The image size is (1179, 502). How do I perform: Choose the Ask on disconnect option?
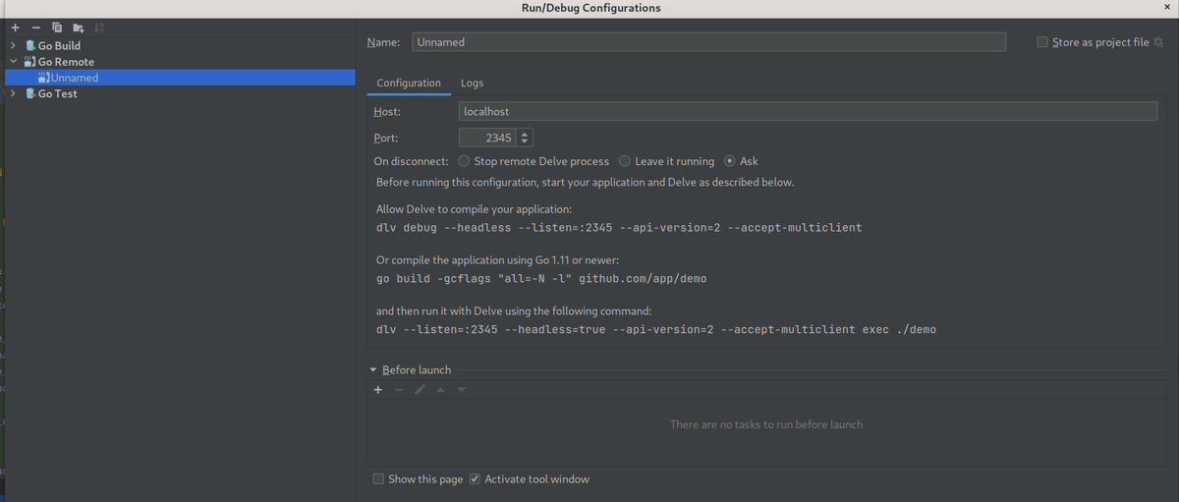(x=730, y=161)
